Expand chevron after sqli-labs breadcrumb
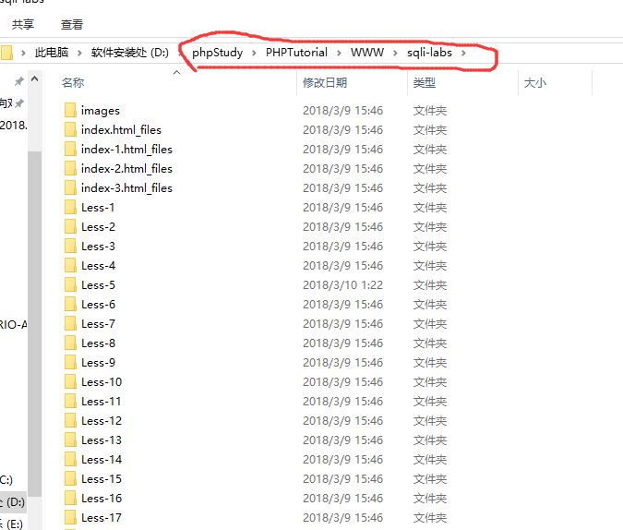623x530 pixels. click(463, 53)
